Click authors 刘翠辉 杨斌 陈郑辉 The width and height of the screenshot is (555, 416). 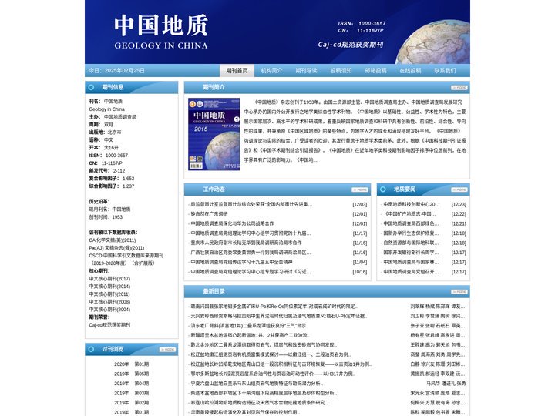tap(438, 307)
